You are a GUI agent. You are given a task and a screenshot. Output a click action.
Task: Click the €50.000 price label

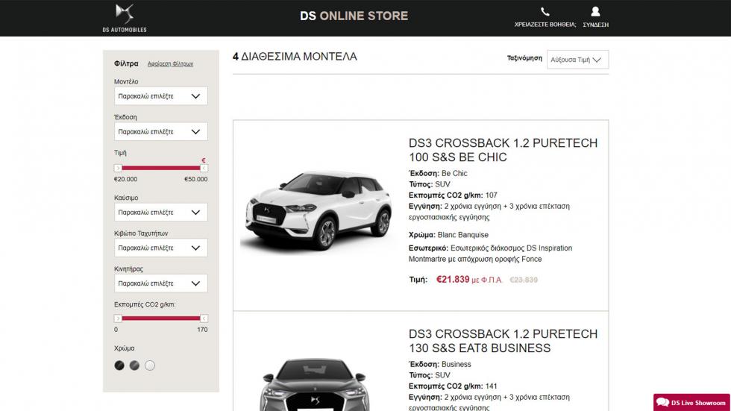[195, 180]
